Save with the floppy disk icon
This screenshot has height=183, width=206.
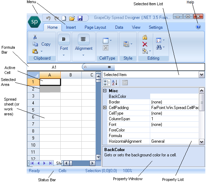[x=80, y=18]
